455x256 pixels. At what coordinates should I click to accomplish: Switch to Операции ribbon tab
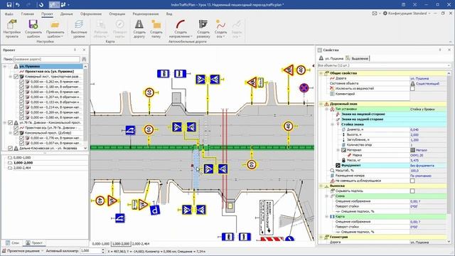tap(117, 14)
